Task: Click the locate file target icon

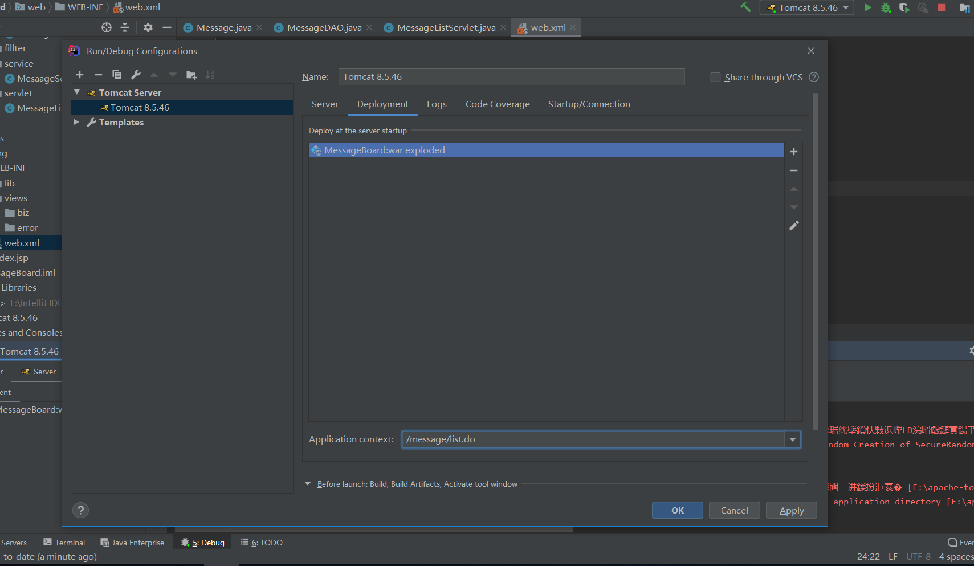Action: [107, 27]
